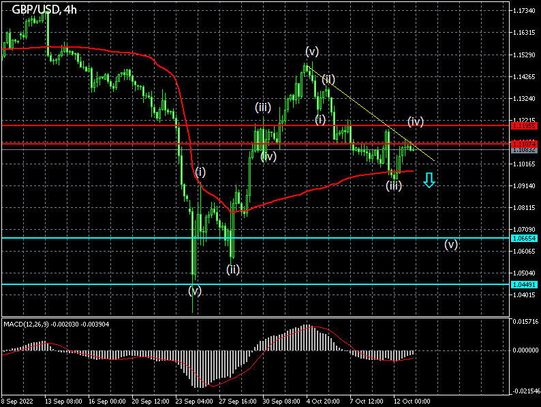Select the GBP/USD, 4h chart title
This screenshot has width=541, height=407.
44,10
